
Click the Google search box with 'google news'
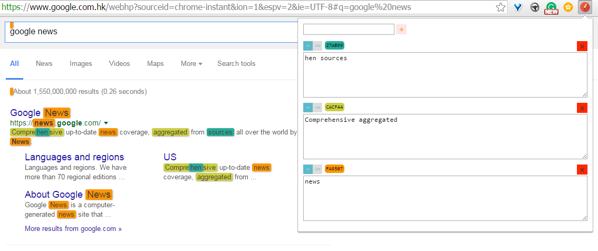[x=151, y=32]
